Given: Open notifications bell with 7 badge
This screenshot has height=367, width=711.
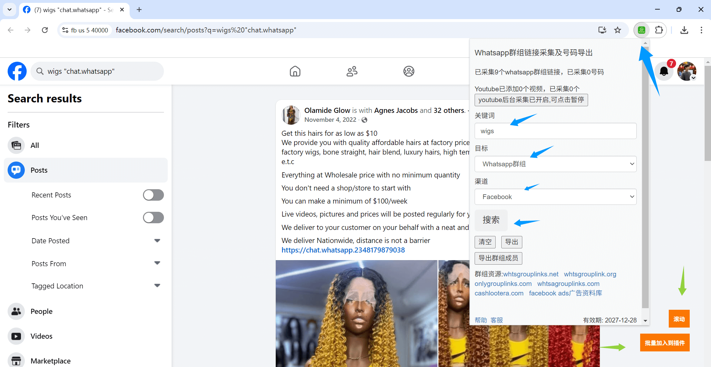Looking at the screenshot, I should coord(664,71).
